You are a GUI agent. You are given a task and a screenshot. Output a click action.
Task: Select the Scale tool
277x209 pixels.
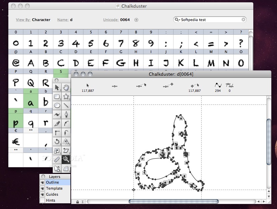[x=57, y=151]
